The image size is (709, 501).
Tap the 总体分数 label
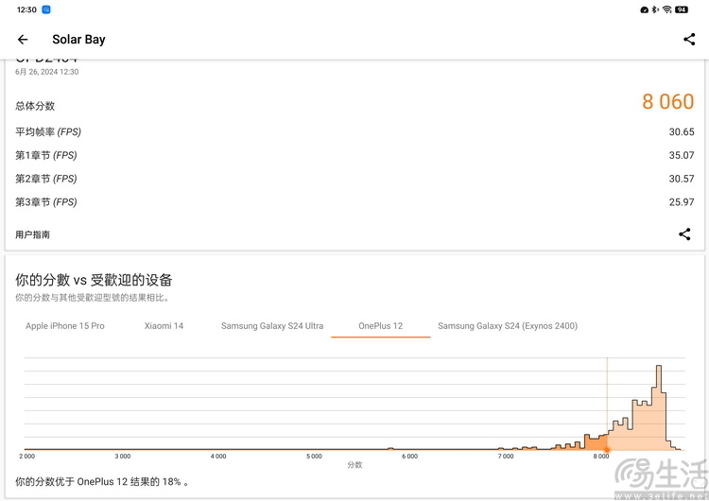[x=35, y=106]
